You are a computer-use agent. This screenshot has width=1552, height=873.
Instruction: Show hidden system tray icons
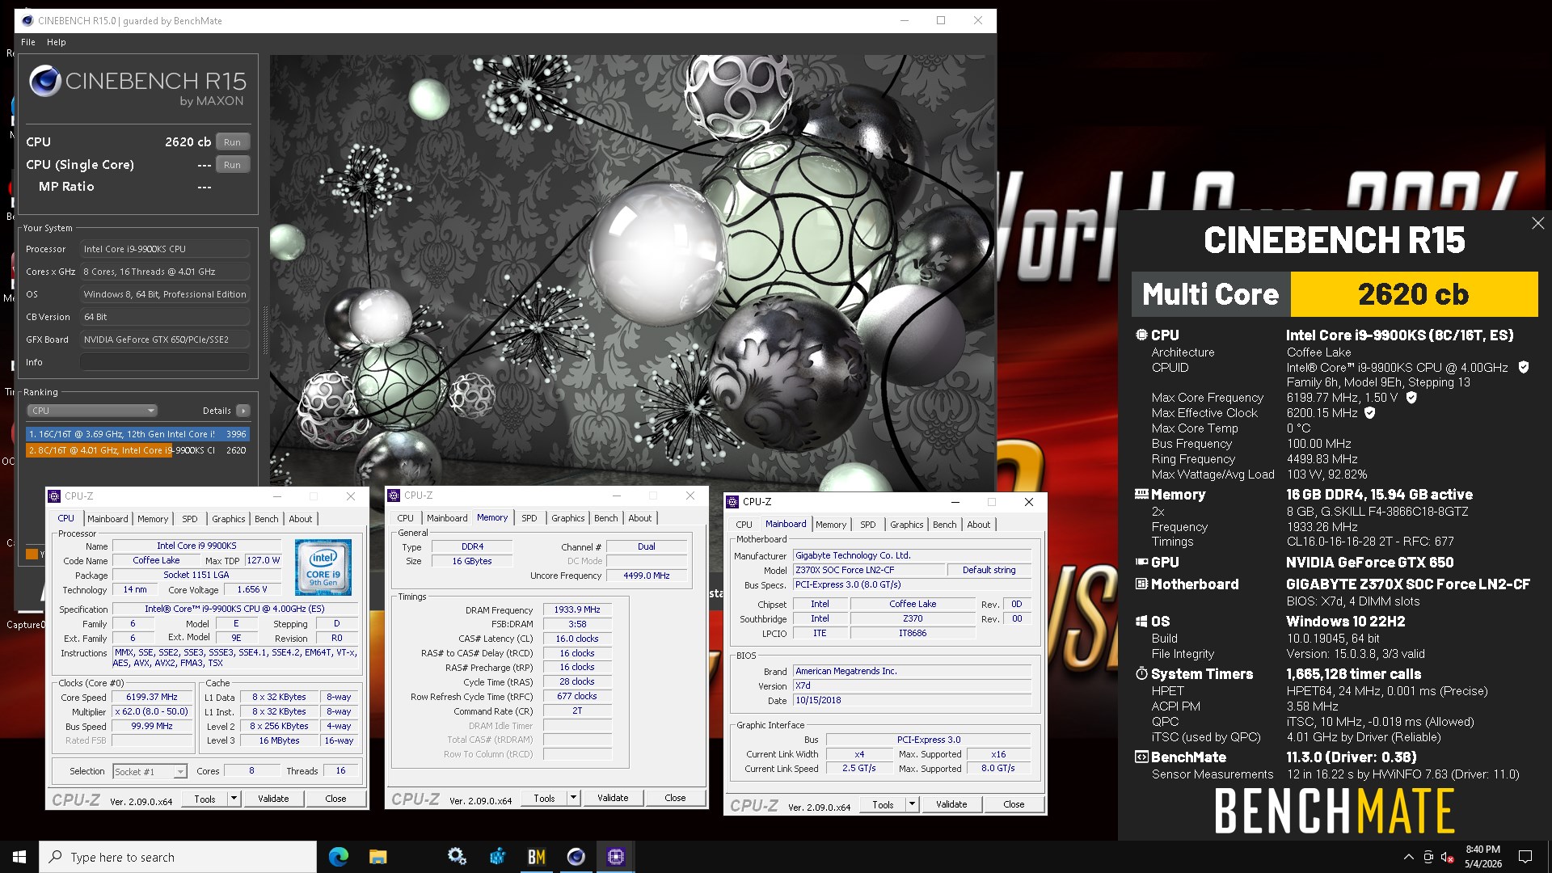pos(1408,857)
